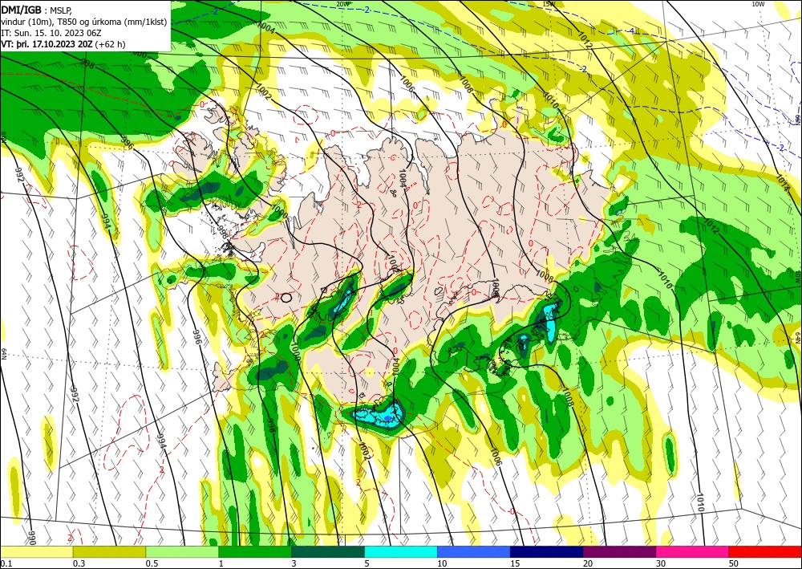Select the dark green 3–5 legend swatch
This screenshot has height=569, width=802.
tap(328, 551)
